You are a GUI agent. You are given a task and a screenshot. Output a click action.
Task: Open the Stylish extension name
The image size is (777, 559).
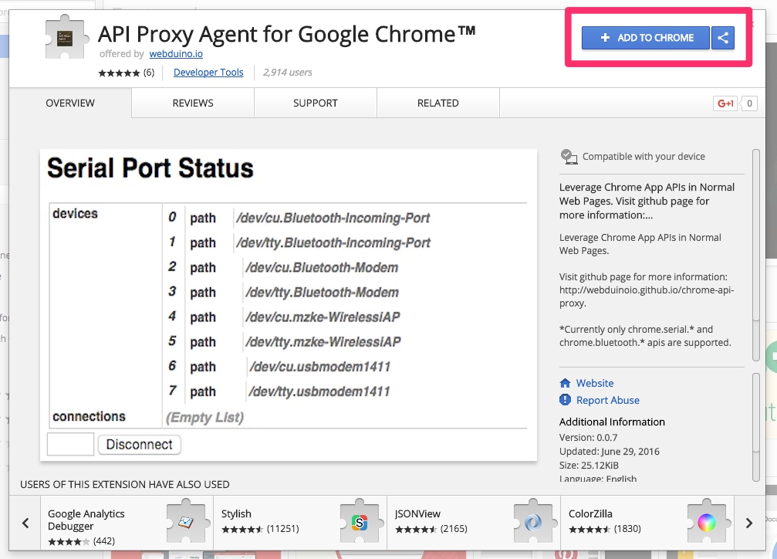[x=236, y=514]
